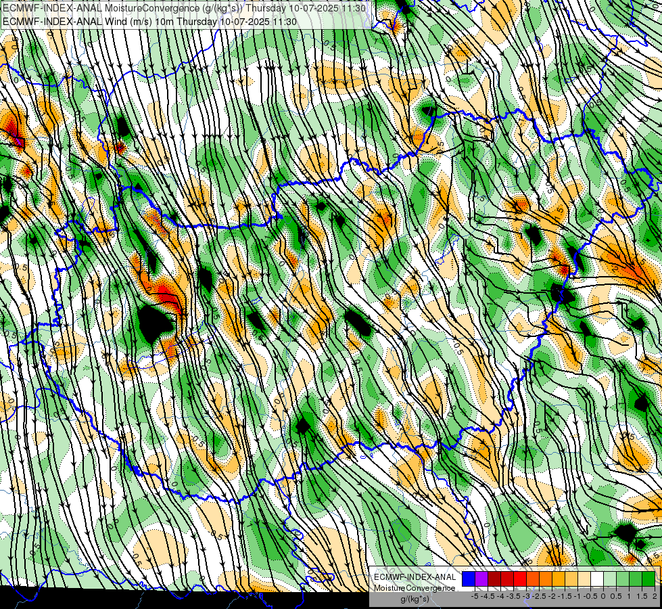Click the blue swatch in the legend

tap(469, 579)
